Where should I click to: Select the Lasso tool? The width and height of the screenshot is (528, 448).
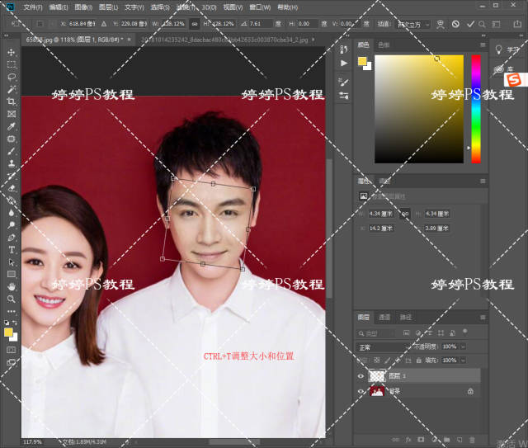pyautogui.click(x=12, y=77)
